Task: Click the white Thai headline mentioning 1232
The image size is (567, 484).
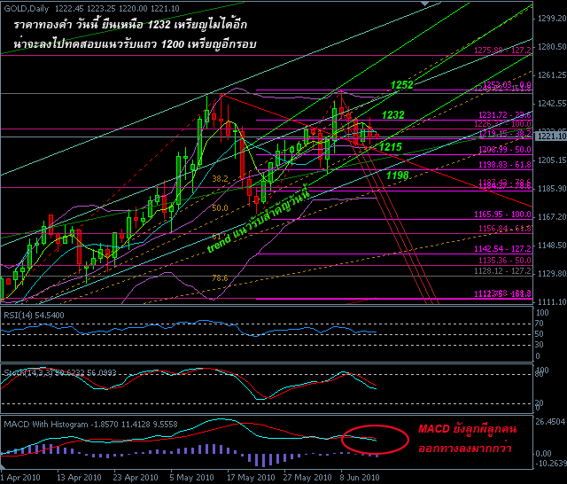Action: 130,25
